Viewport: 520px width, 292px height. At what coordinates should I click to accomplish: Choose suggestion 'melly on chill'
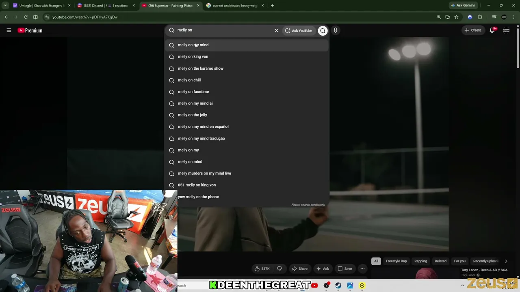pos(247,80)
